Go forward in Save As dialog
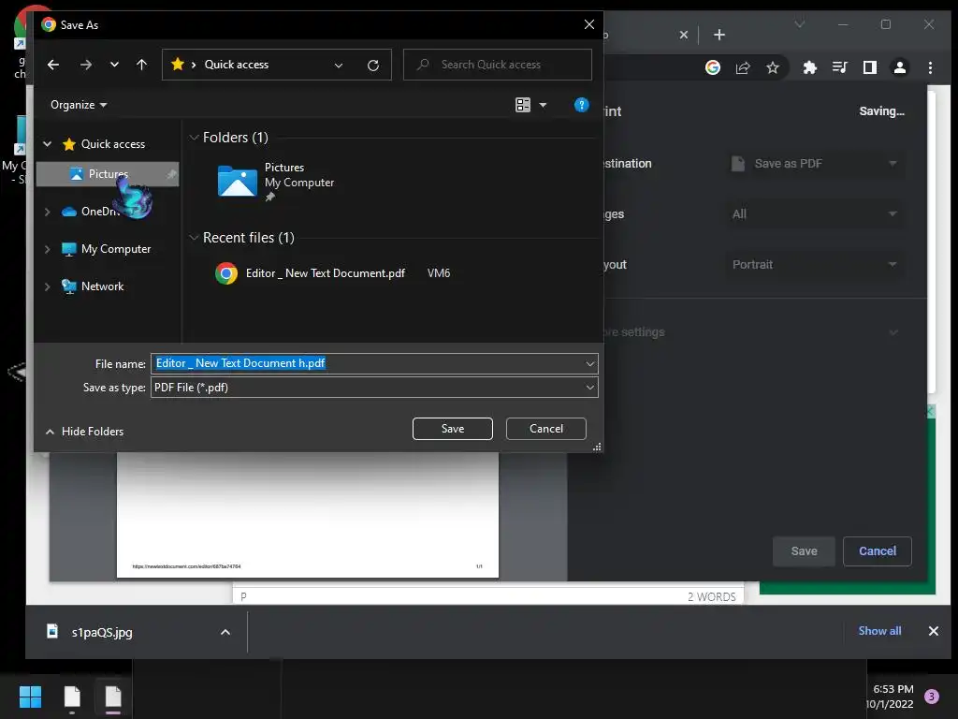 click(x=85, y=65)
